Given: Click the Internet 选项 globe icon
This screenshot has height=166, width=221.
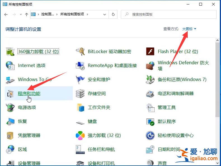Looking at the screenshot, I should 10,66.
